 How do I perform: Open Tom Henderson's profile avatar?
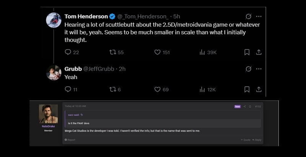[x=54, y=21]
